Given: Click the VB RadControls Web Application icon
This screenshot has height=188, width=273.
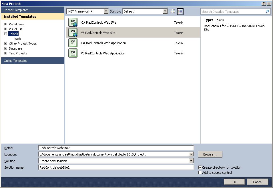Looking at the screenshot, I should coord(73,53).
